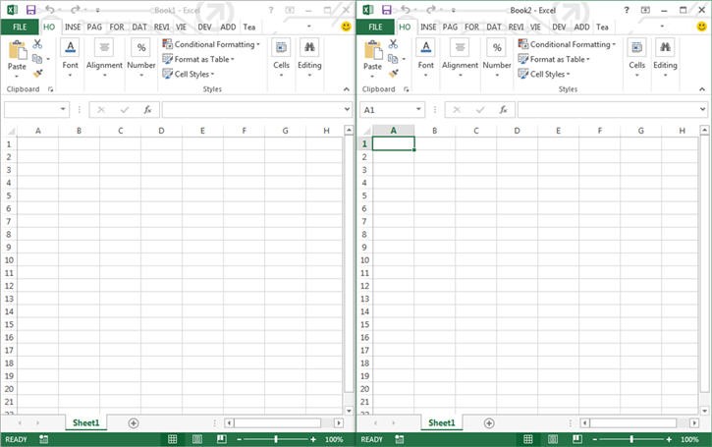Open the INSE (Insert) tab in Book2 window
The image size is (712, 447).
pyautogui.click(x=428, y=27)
